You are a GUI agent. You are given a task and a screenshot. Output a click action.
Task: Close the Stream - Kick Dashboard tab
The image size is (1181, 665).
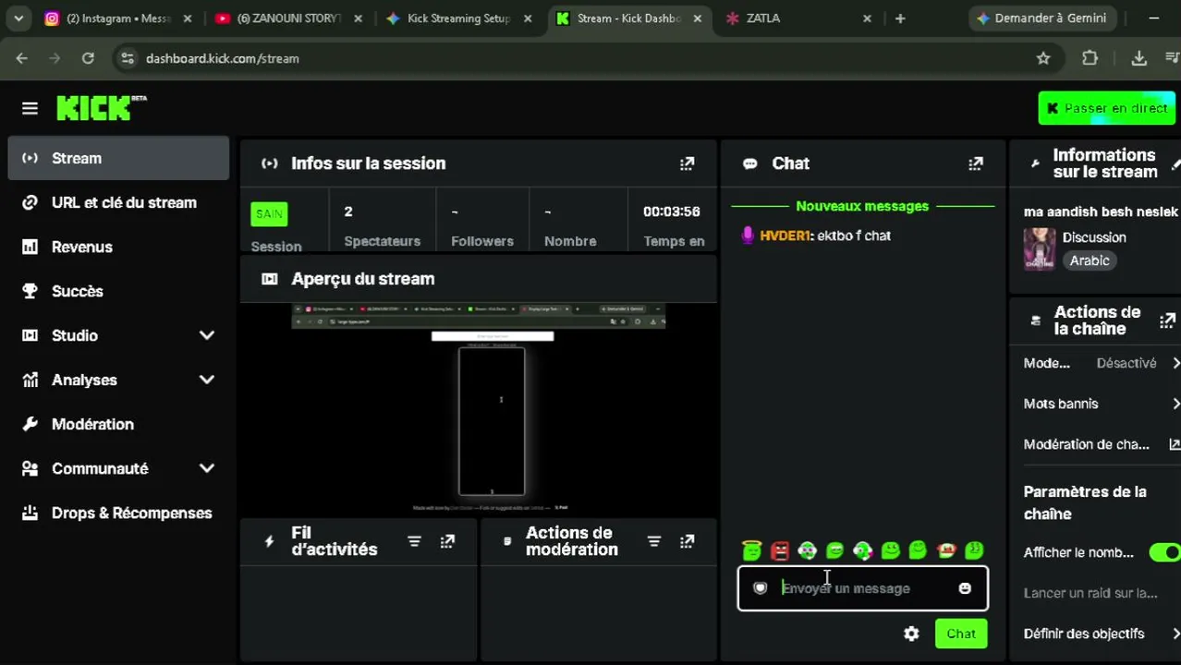pyautogui.click(x=697, y=18)
